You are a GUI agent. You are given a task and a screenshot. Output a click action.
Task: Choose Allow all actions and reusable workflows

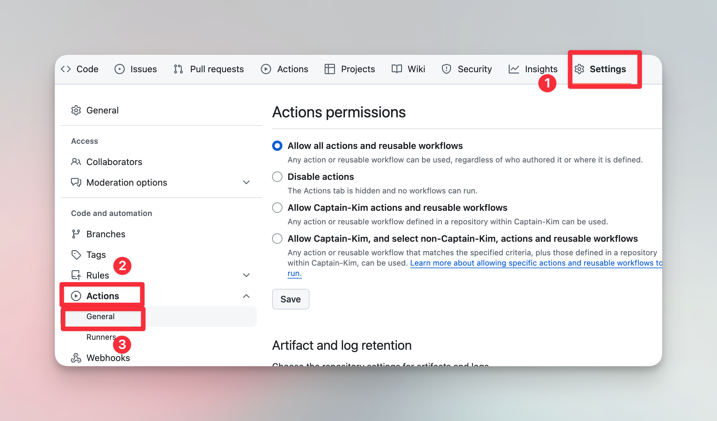(x=277, y=146)
